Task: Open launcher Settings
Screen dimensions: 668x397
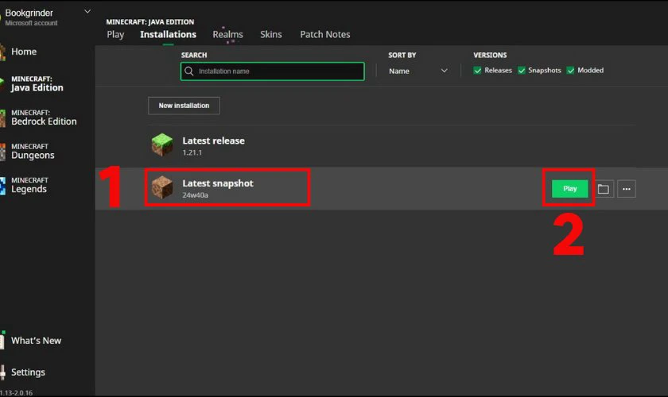Action: point(28,372)
